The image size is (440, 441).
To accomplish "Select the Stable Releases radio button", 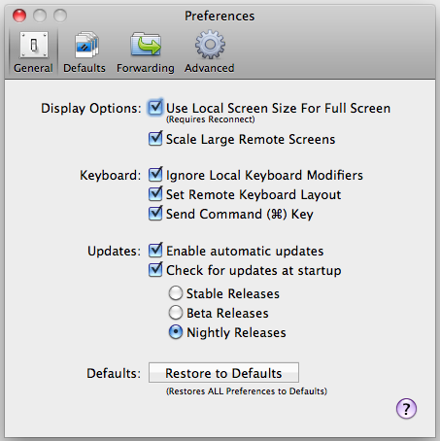I will 176,293.
